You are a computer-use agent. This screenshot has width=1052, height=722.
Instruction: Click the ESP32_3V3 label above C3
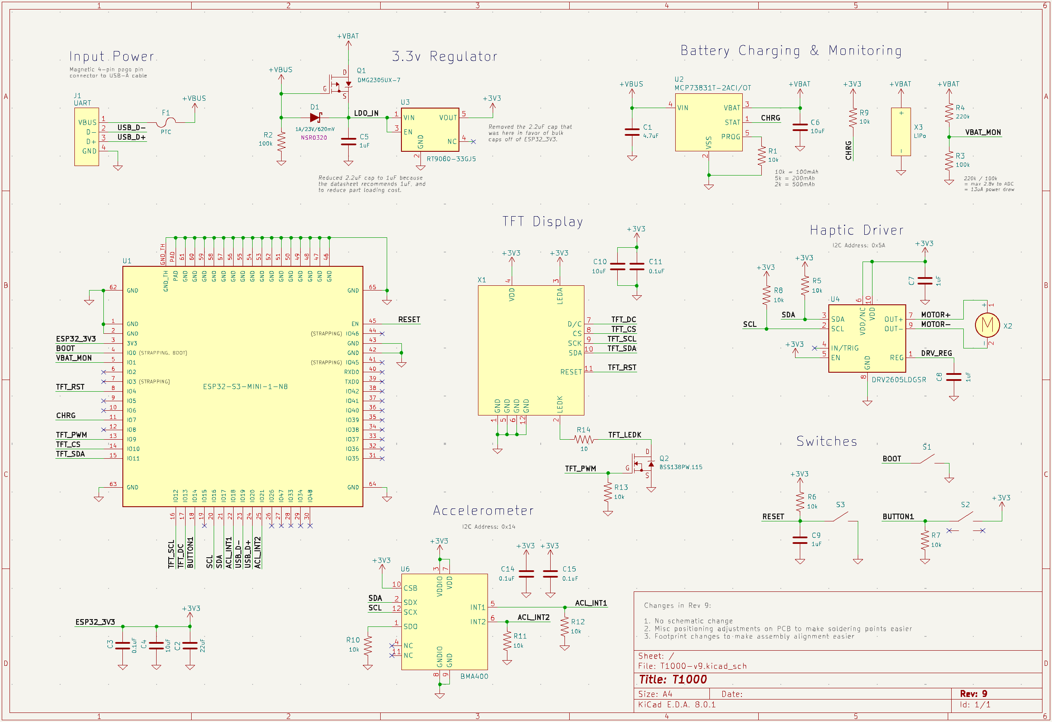(x=95, y=622)
